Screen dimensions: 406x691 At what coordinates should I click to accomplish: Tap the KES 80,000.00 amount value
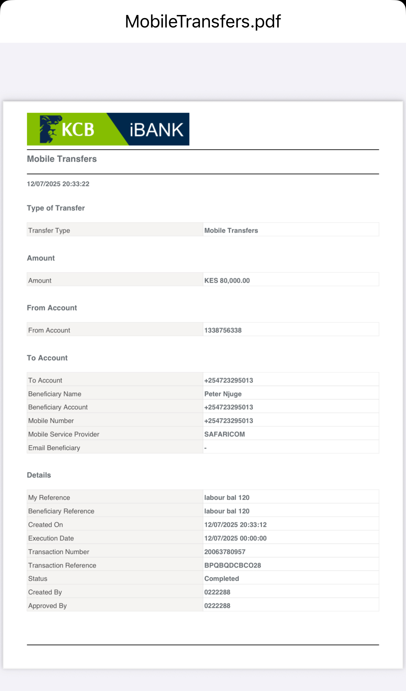tap(227, 280)
